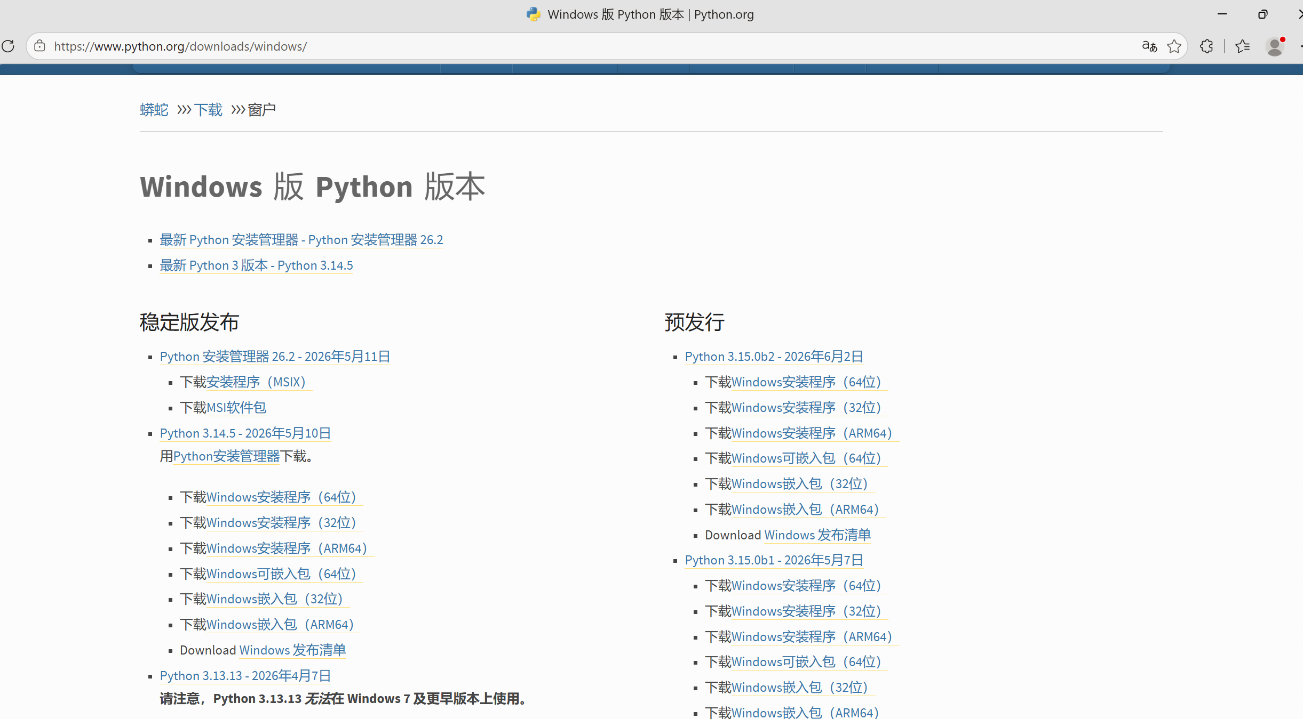Download 3.15.0b2 Windows安装程序 (ARM64)

click(x=815, y=433)
